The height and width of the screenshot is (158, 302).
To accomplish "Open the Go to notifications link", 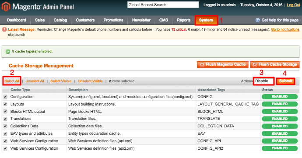I will 285,29.
